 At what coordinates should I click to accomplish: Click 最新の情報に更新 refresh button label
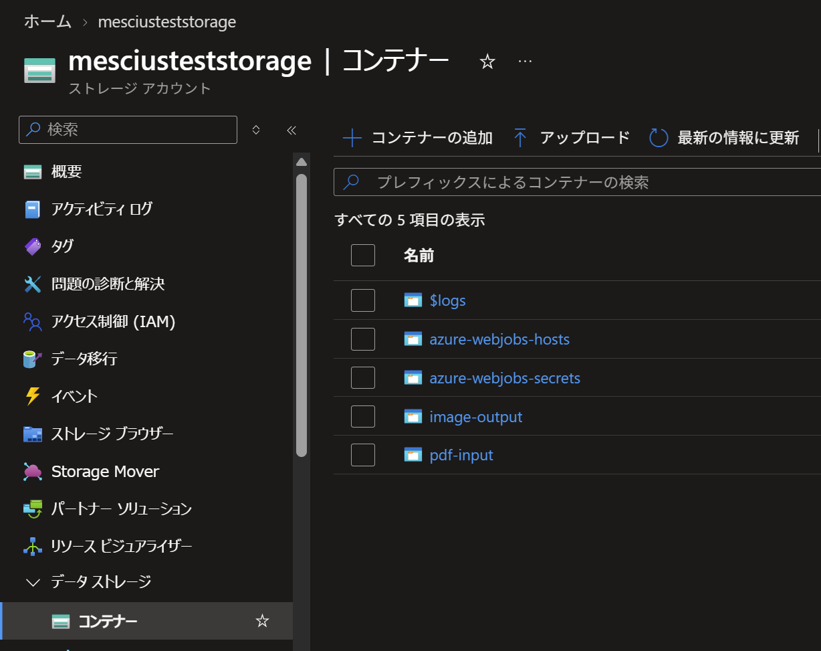point(738,138)
